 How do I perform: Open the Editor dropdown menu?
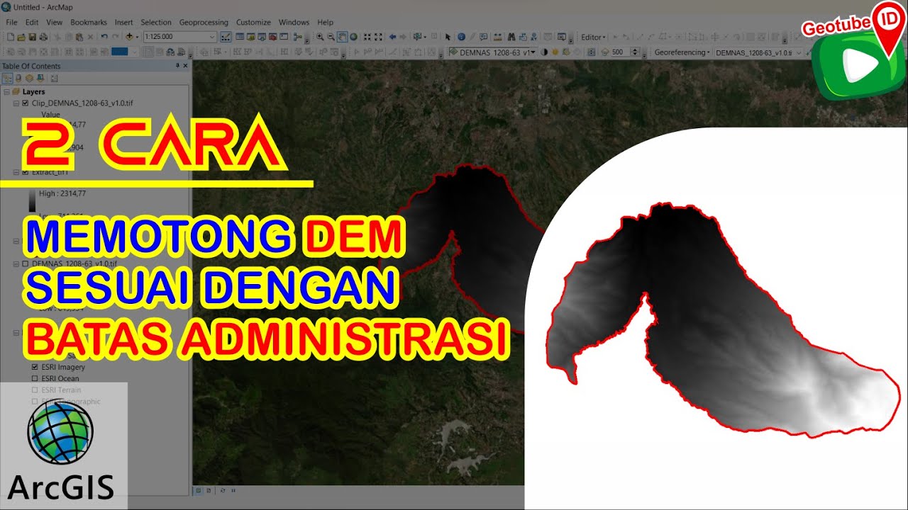593,37
